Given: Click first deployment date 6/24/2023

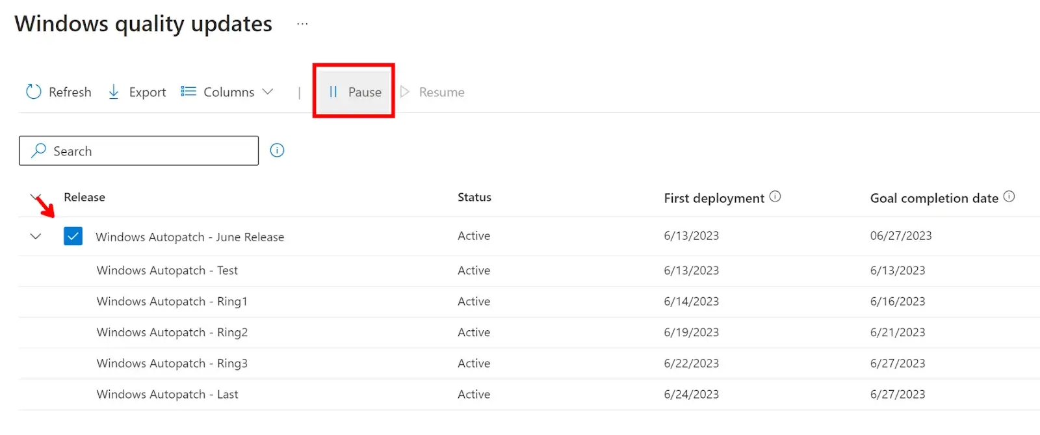Looking at the screenshot, I should coord(691,394).
